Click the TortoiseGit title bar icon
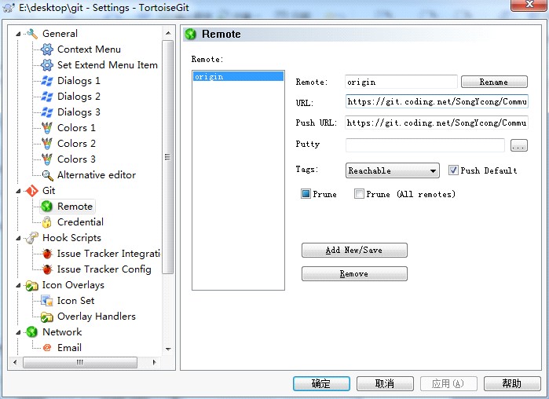549x399 pixels. [x=9, y=7]
